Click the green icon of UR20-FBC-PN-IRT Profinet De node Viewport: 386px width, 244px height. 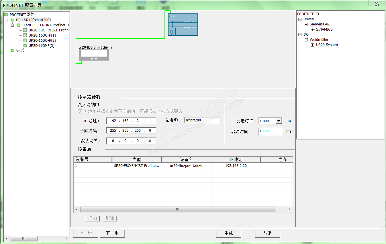pos(19,25)
